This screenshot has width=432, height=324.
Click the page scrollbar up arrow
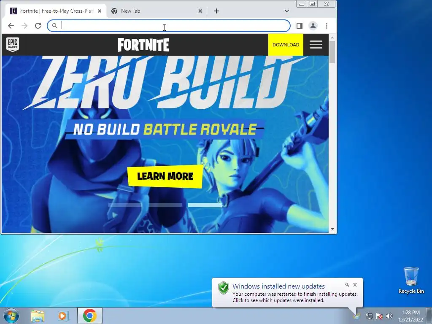[332, 38]
